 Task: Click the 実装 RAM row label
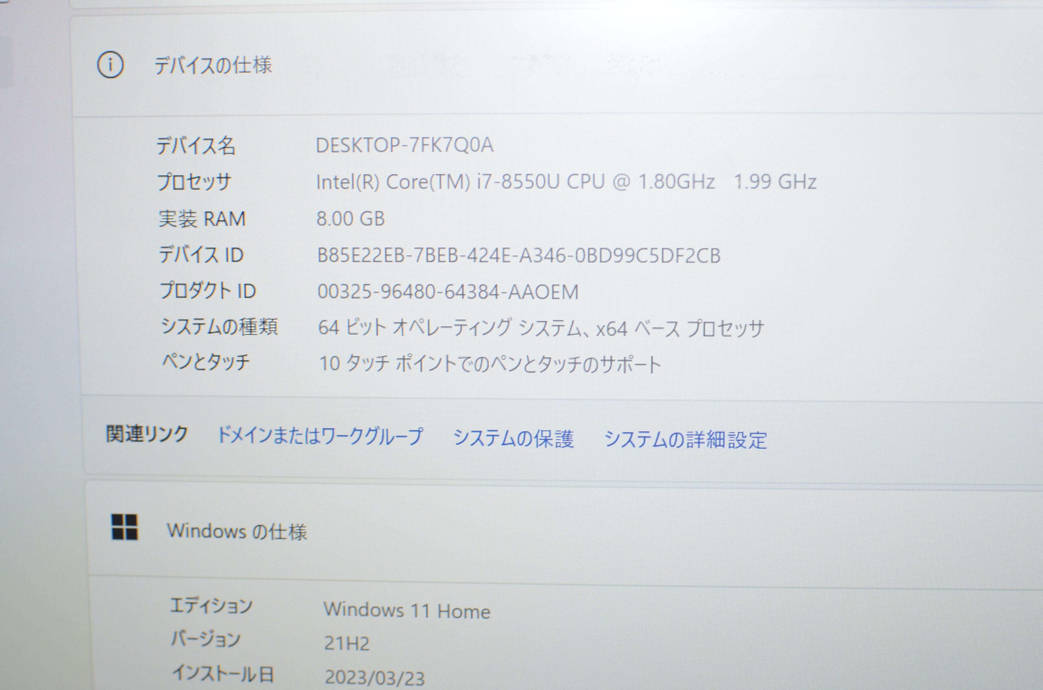202,219
